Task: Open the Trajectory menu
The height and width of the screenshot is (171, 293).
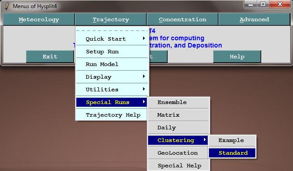Action: 111,19
